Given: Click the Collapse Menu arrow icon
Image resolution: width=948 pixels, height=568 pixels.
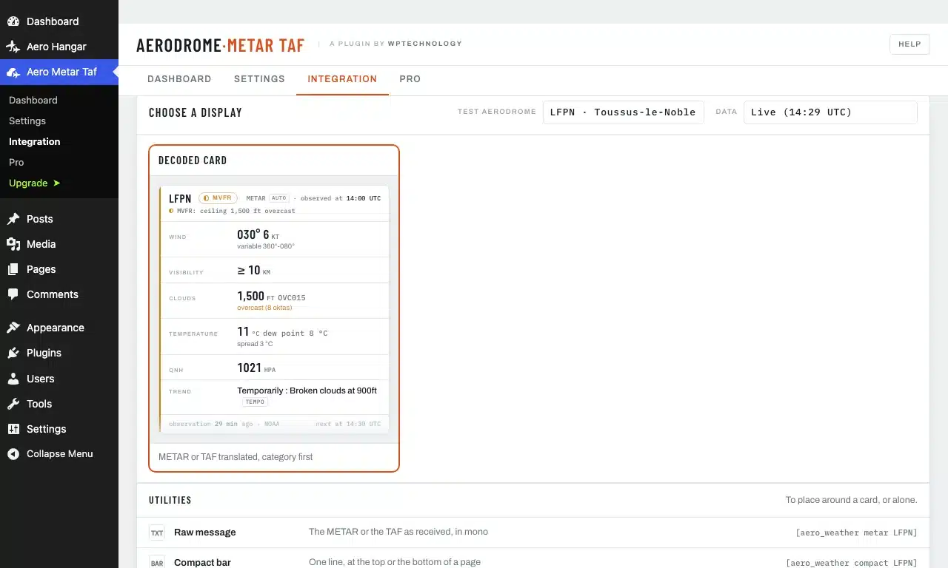Looking at the screenshot, I should tap(13, 454).
